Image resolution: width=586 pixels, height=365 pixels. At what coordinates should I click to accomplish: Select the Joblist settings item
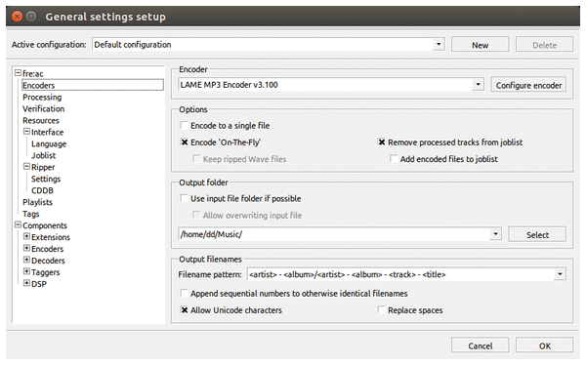click(x=43, y=155)
